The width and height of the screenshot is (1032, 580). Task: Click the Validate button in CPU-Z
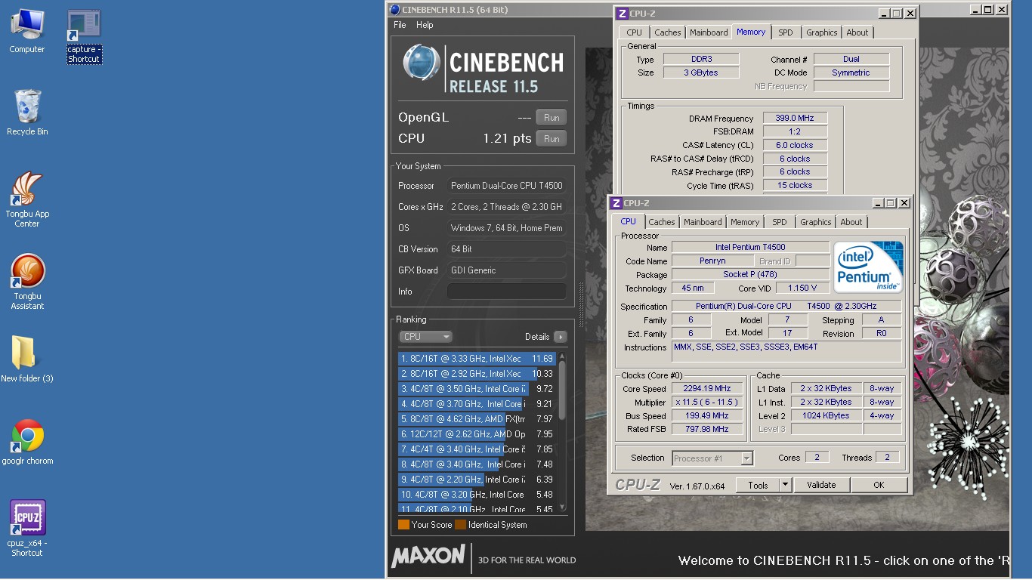pyautogui.click(x=821, y=486)
